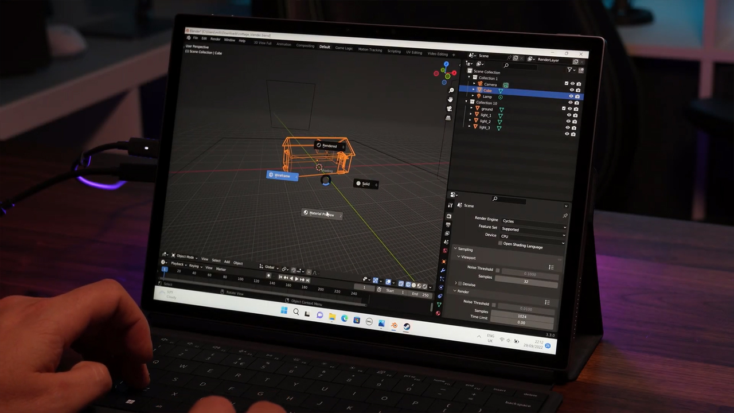
Task: Open the Global transform orientation dropdown
Action: pos(269,267)
